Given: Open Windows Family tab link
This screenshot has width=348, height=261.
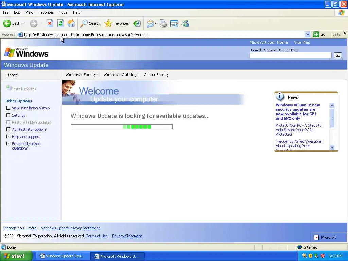Looking at the screenshot, I should (x=81, y=75).
